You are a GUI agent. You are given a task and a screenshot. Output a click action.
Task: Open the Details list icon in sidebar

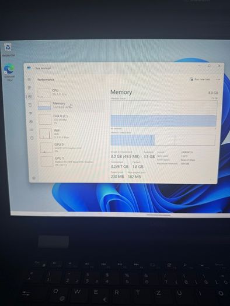pyautogui.click(x=32, y=129)
